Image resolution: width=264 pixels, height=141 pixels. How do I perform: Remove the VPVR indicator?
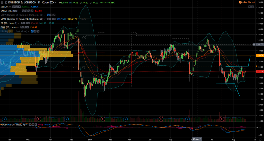54,19
